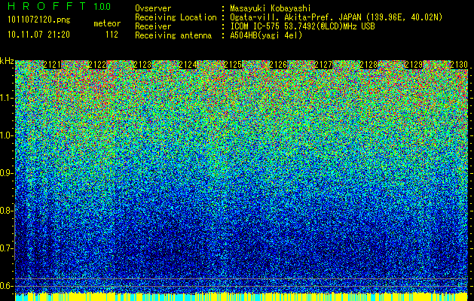The width and height of the screenshot is (474, 301).
Task: Click the 0.9 frequency axis label
Action: coord(6,173)
